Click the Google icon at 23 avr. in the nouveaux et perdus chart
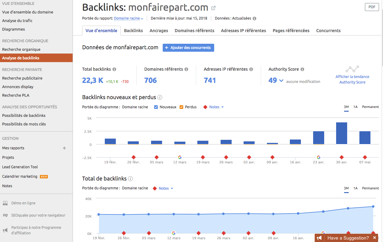Screen dimensions: 383x242 click(319, 157)
